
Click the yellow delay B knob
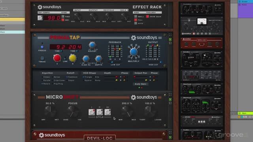[x=73, y=58]
